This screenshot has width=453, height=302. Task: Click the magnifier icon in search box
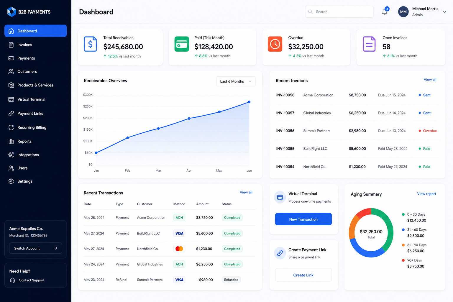(310, 12)
